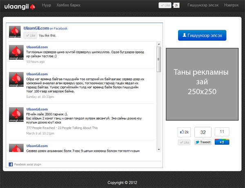This screenshot has height=188, width=245.
Task: Click the Tweet button
Action: tap(203, 142)
